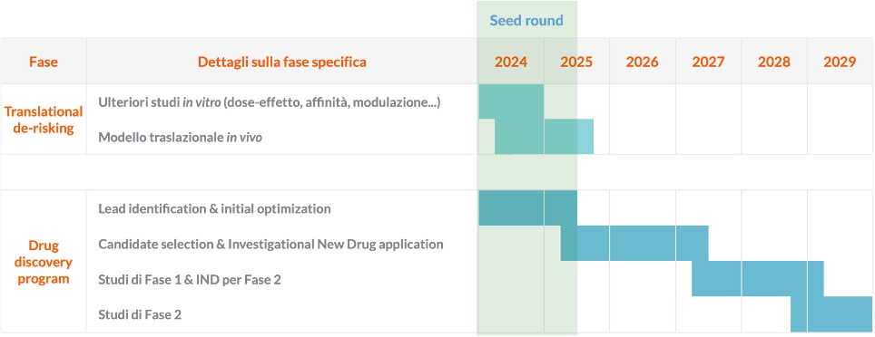Click the Modello traslazionale in vivo row text
Image resolution: width=875 pixels, height=337 pixels.
[x=181, y=138]
